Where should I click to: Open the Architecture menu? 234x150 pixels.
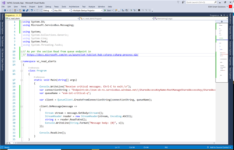[x=74, y=7]
